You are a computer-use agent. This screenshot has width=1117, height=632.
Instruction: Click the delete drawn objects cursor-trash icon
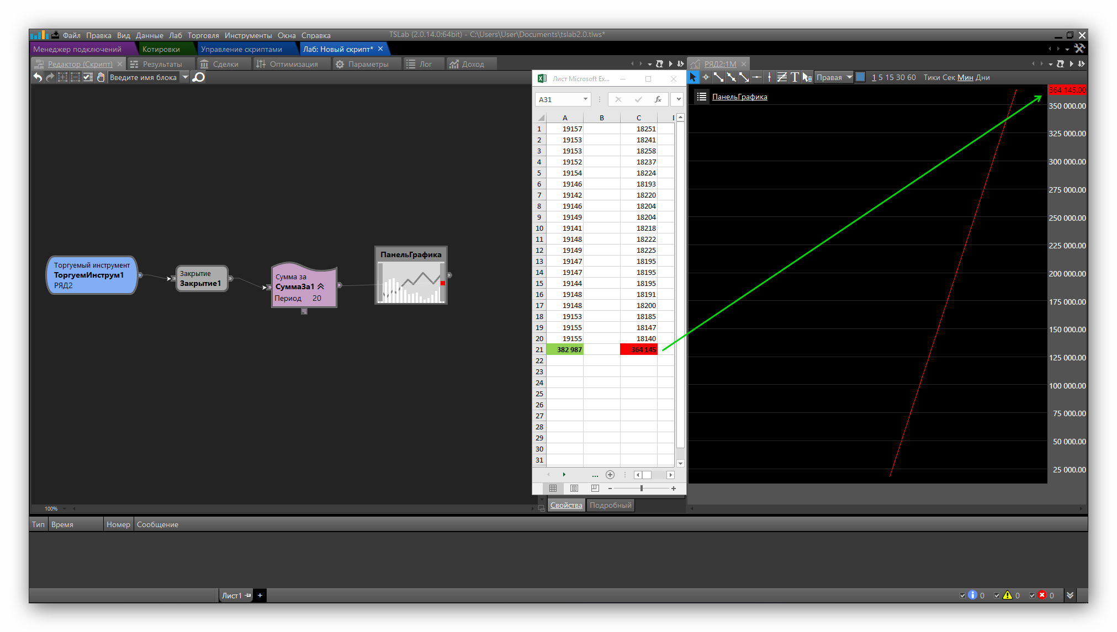coord(807,77)
